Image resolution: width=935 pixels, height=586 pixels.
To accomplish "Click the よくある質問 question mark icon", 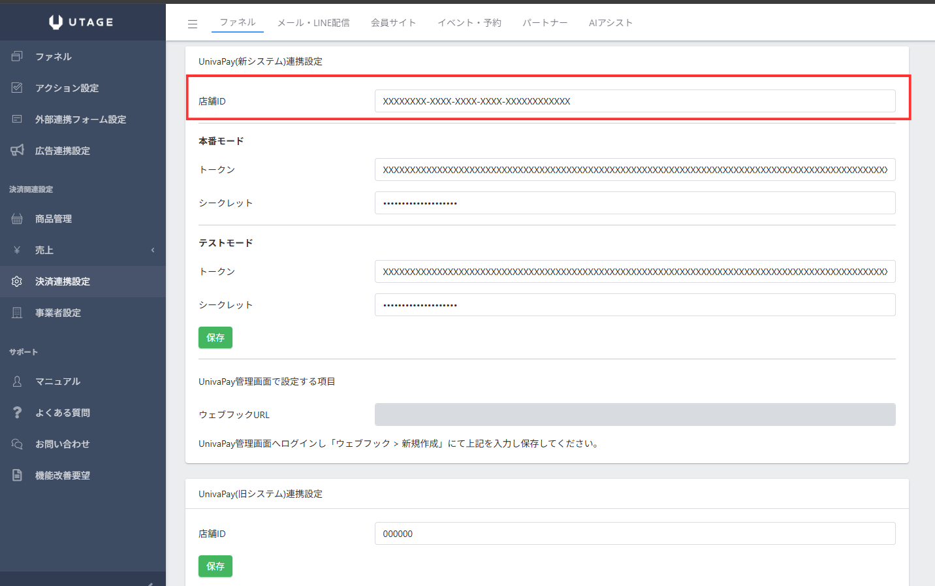I will point(17,413).
